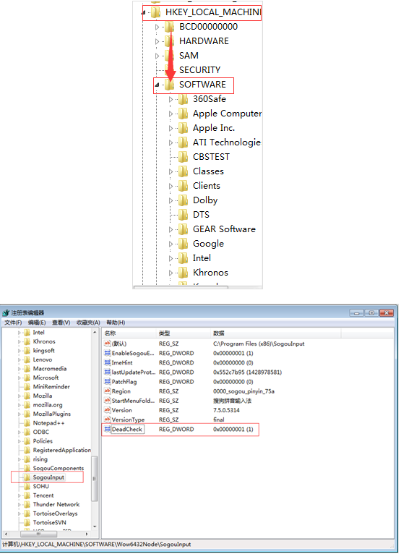Click the tree pane scroll up arrow

(x=95, y=333)
